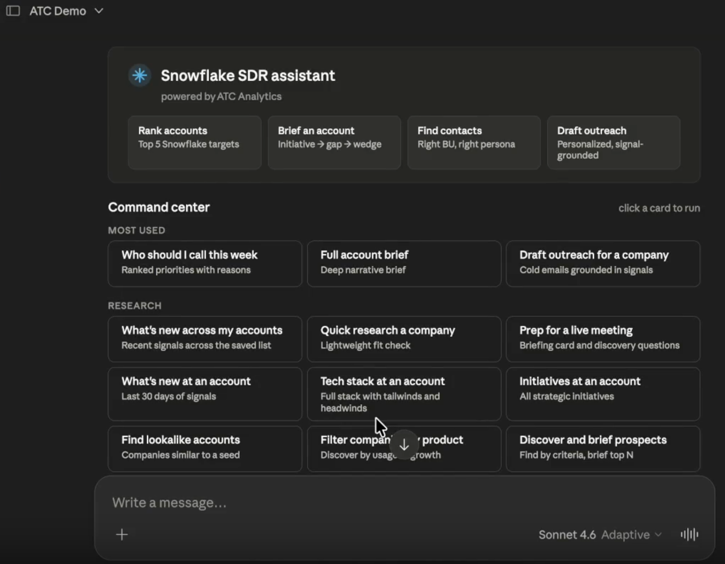The image size is (725, 564).
Task: Toggle the sidebar panel icon
Action: tap(13, 11)
